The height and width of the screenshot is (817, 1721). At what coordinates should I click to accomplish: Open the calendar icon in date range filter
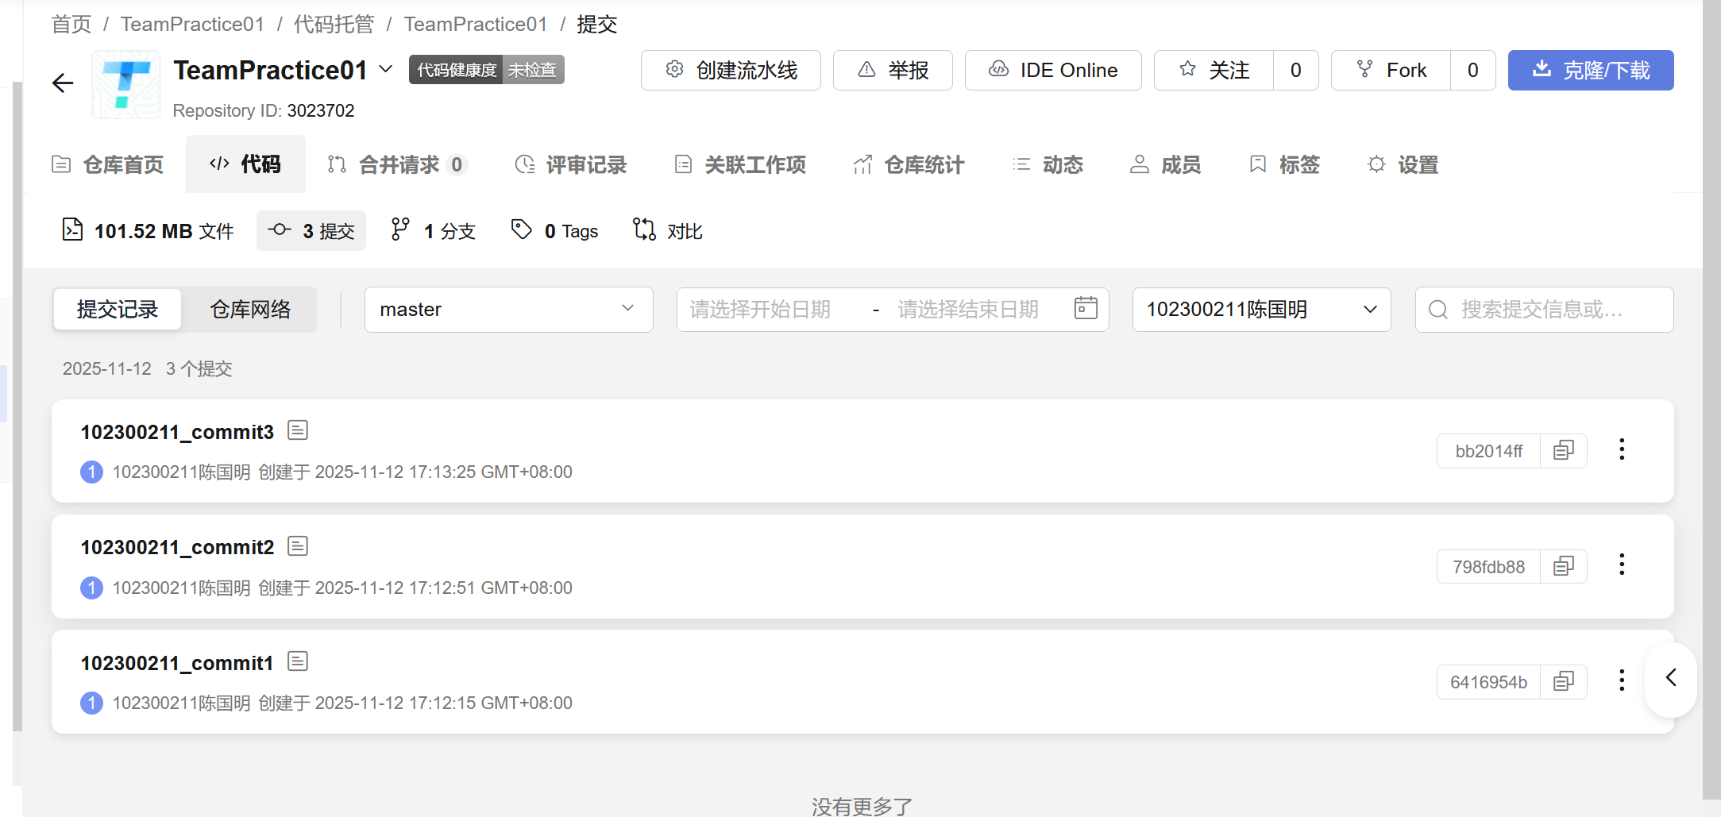point(1085,309)
